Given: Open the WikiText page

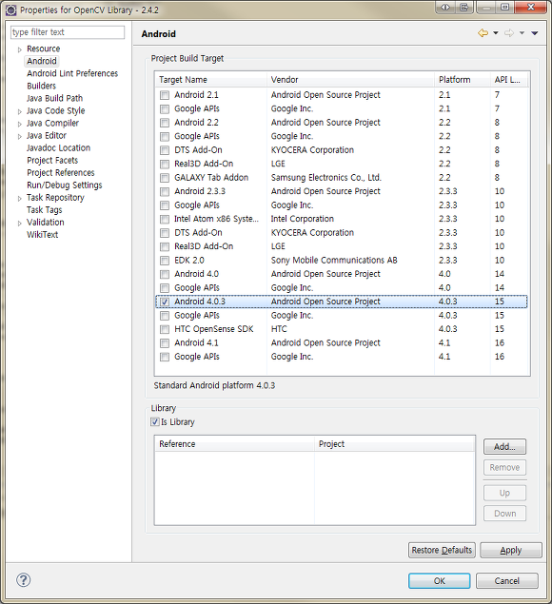Looking at the screenshot, I should pos(42,234).
